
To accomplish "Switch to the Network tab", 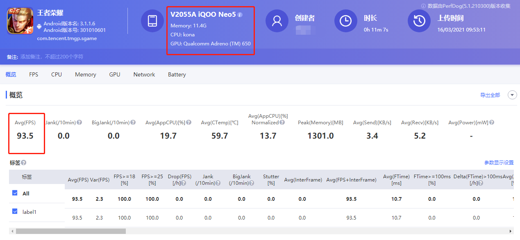I will [x=144, y=74].
